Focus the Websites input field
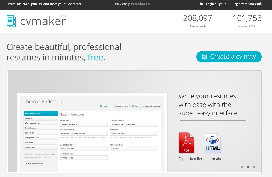Screen dimensions: 272x177 click(x=134, y=134)
